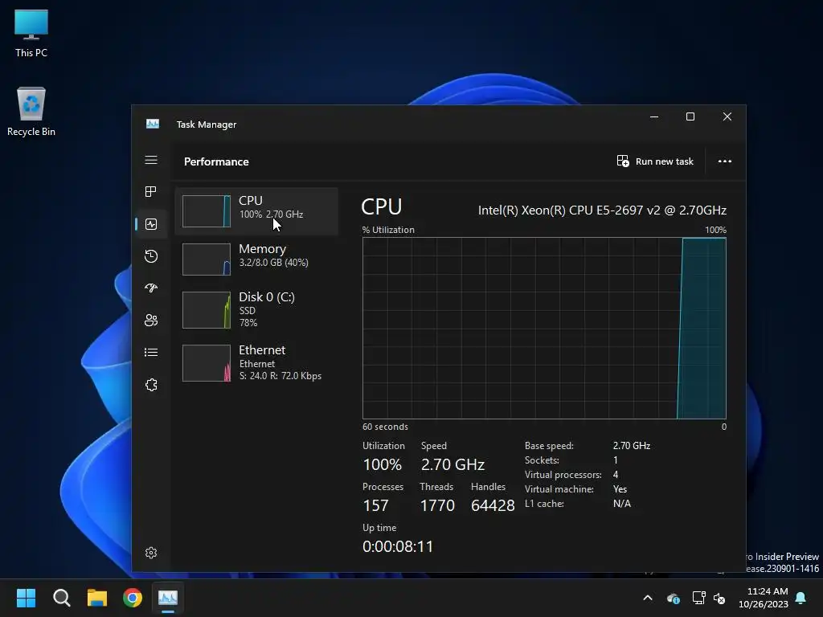Open the three-dot more options menu

click(725, 161)
